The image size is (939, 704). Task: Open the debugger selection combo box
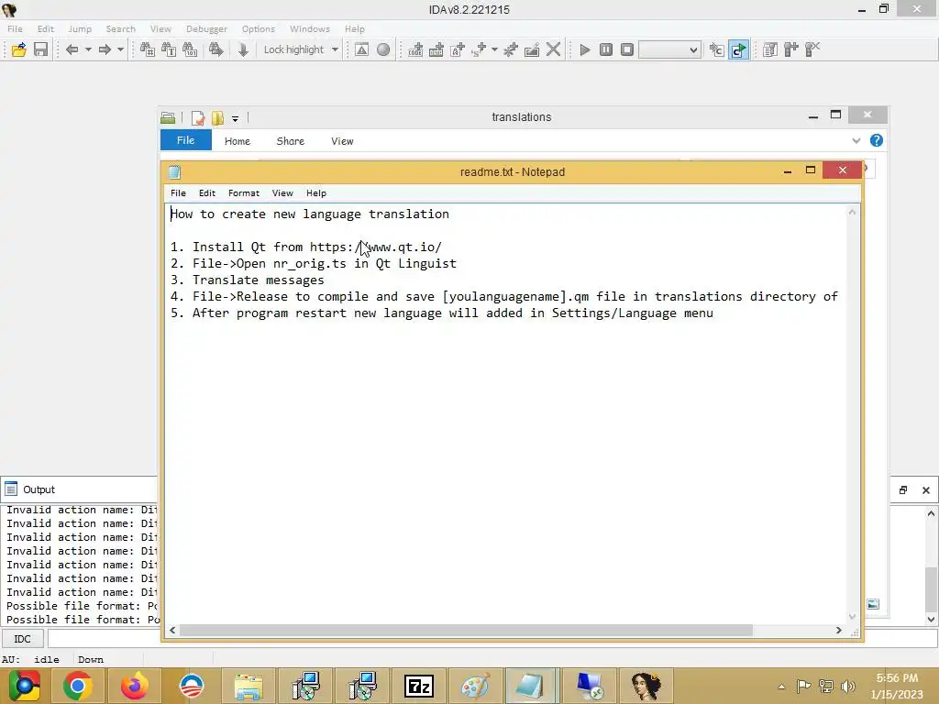click(x=669, y=49)
